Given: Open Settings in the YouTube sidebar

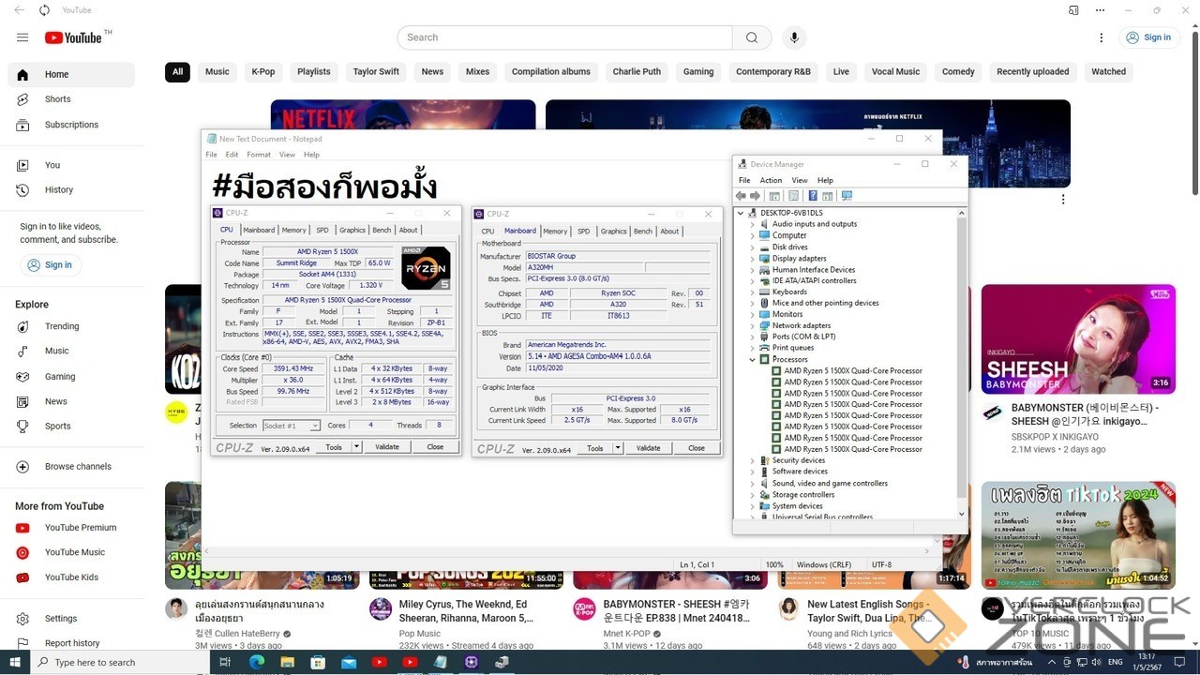Looking at the screenshot, I should tap(71, 619).
